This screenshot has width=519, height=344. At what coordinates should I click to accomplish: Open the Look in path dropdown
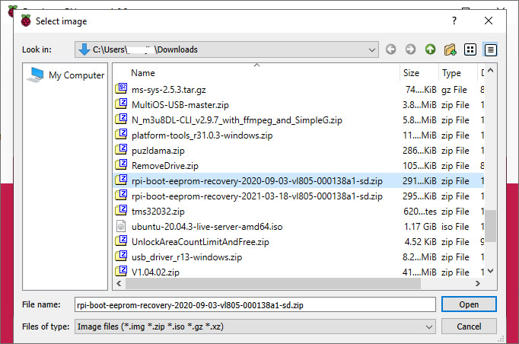[371, 50]
